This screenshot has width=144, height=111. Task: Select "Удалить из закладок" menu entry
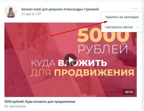[122, 17]
